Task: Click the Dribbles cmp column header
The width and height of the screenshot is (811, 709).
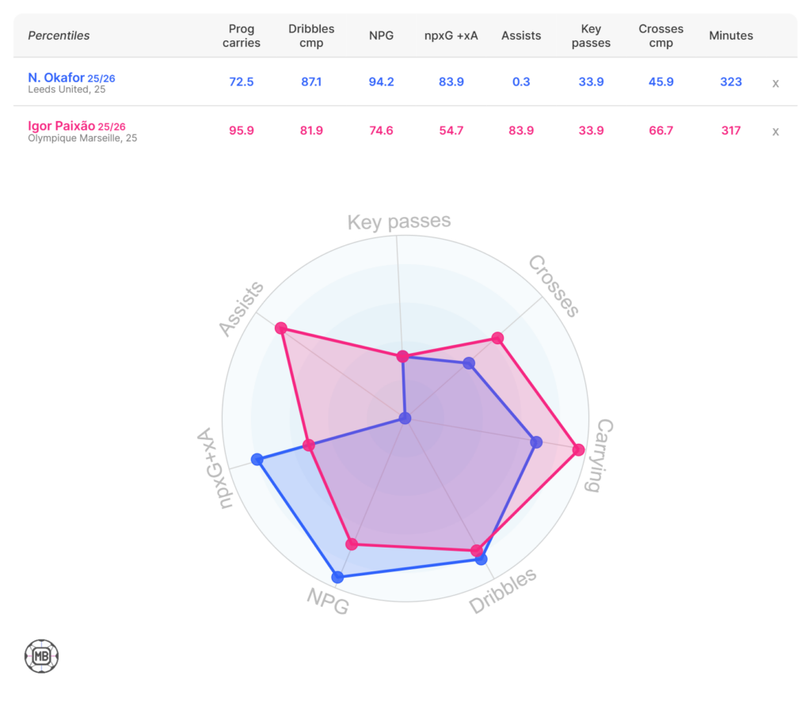Action: click(x=311, y=36)
